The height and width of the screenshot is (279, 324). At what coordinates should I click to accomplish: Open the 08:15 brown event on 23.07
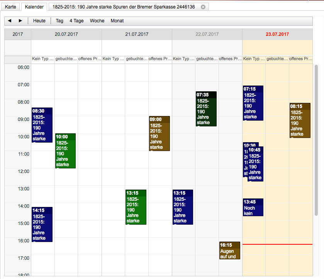[300, 121]
